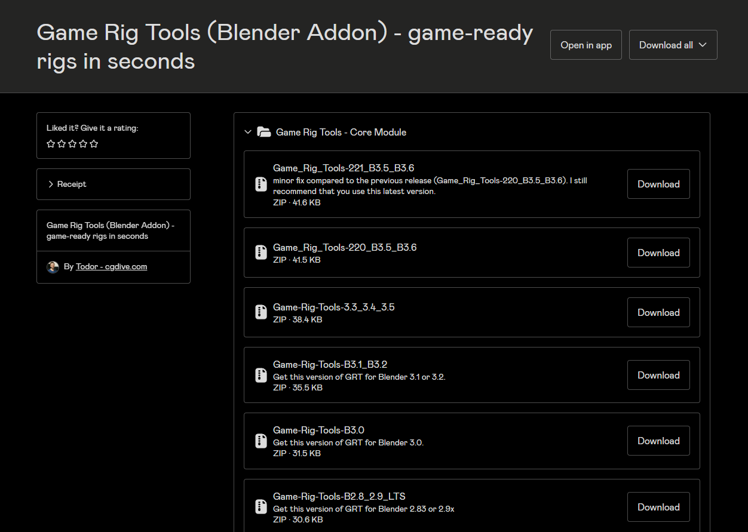Click the first rating star

click(x=51, y=144)
